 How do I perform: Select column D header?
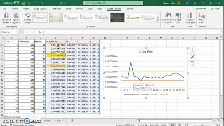(x=56, y=38)
